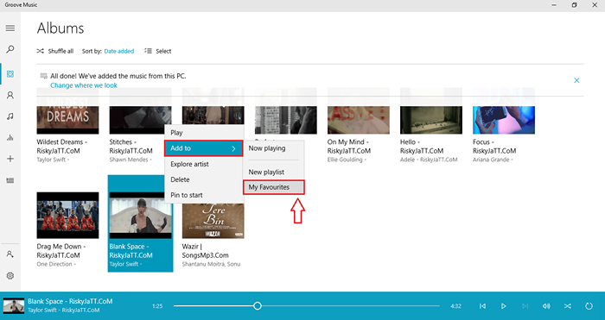The image size is (605, 320).
Task: Open the volume speaker control
Action: click(x=546, y=306)
